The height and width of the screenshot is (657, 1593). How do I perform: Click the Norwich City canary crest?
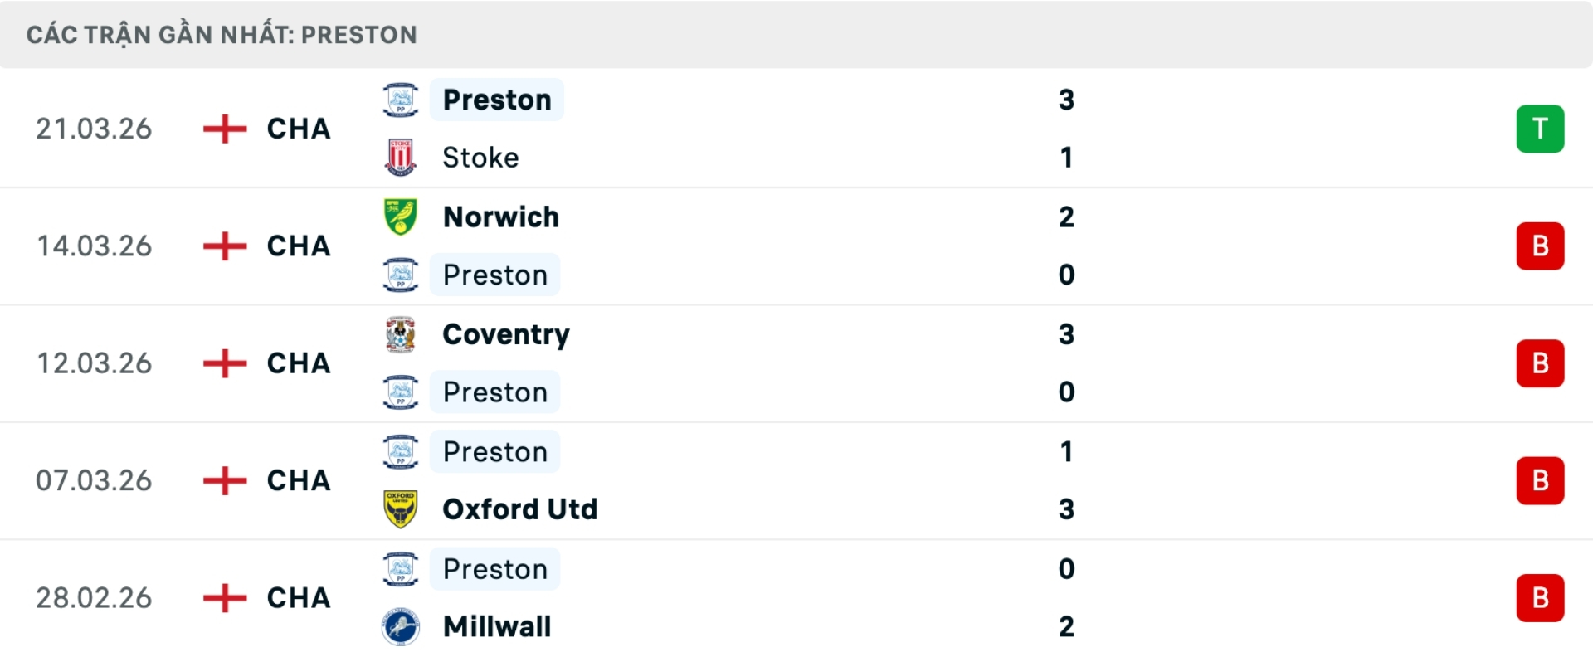pyautogui.click(x=401, y=217)
